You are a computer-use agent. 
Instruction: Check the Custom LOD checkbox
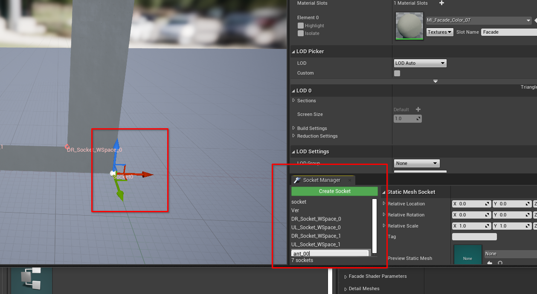[397, 73]
